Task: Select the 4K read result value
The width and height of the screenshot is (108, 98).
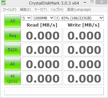Action: (x=42, y=64)
